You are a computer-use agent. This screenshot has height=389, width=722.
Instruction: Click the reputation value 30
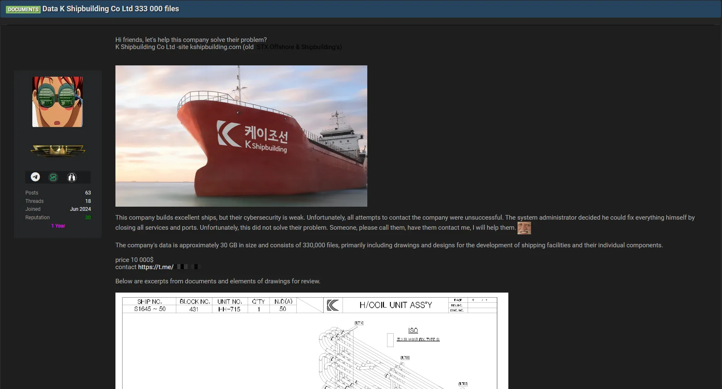(88, 218)
